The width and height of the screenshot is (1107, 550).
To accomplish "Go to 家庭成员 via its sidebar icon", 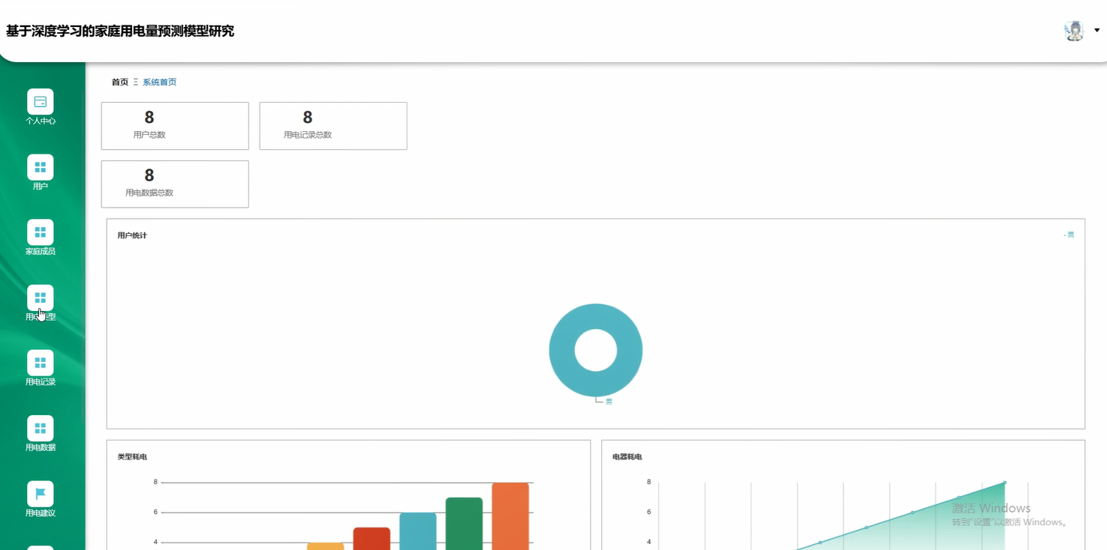I will click(41, 232).
